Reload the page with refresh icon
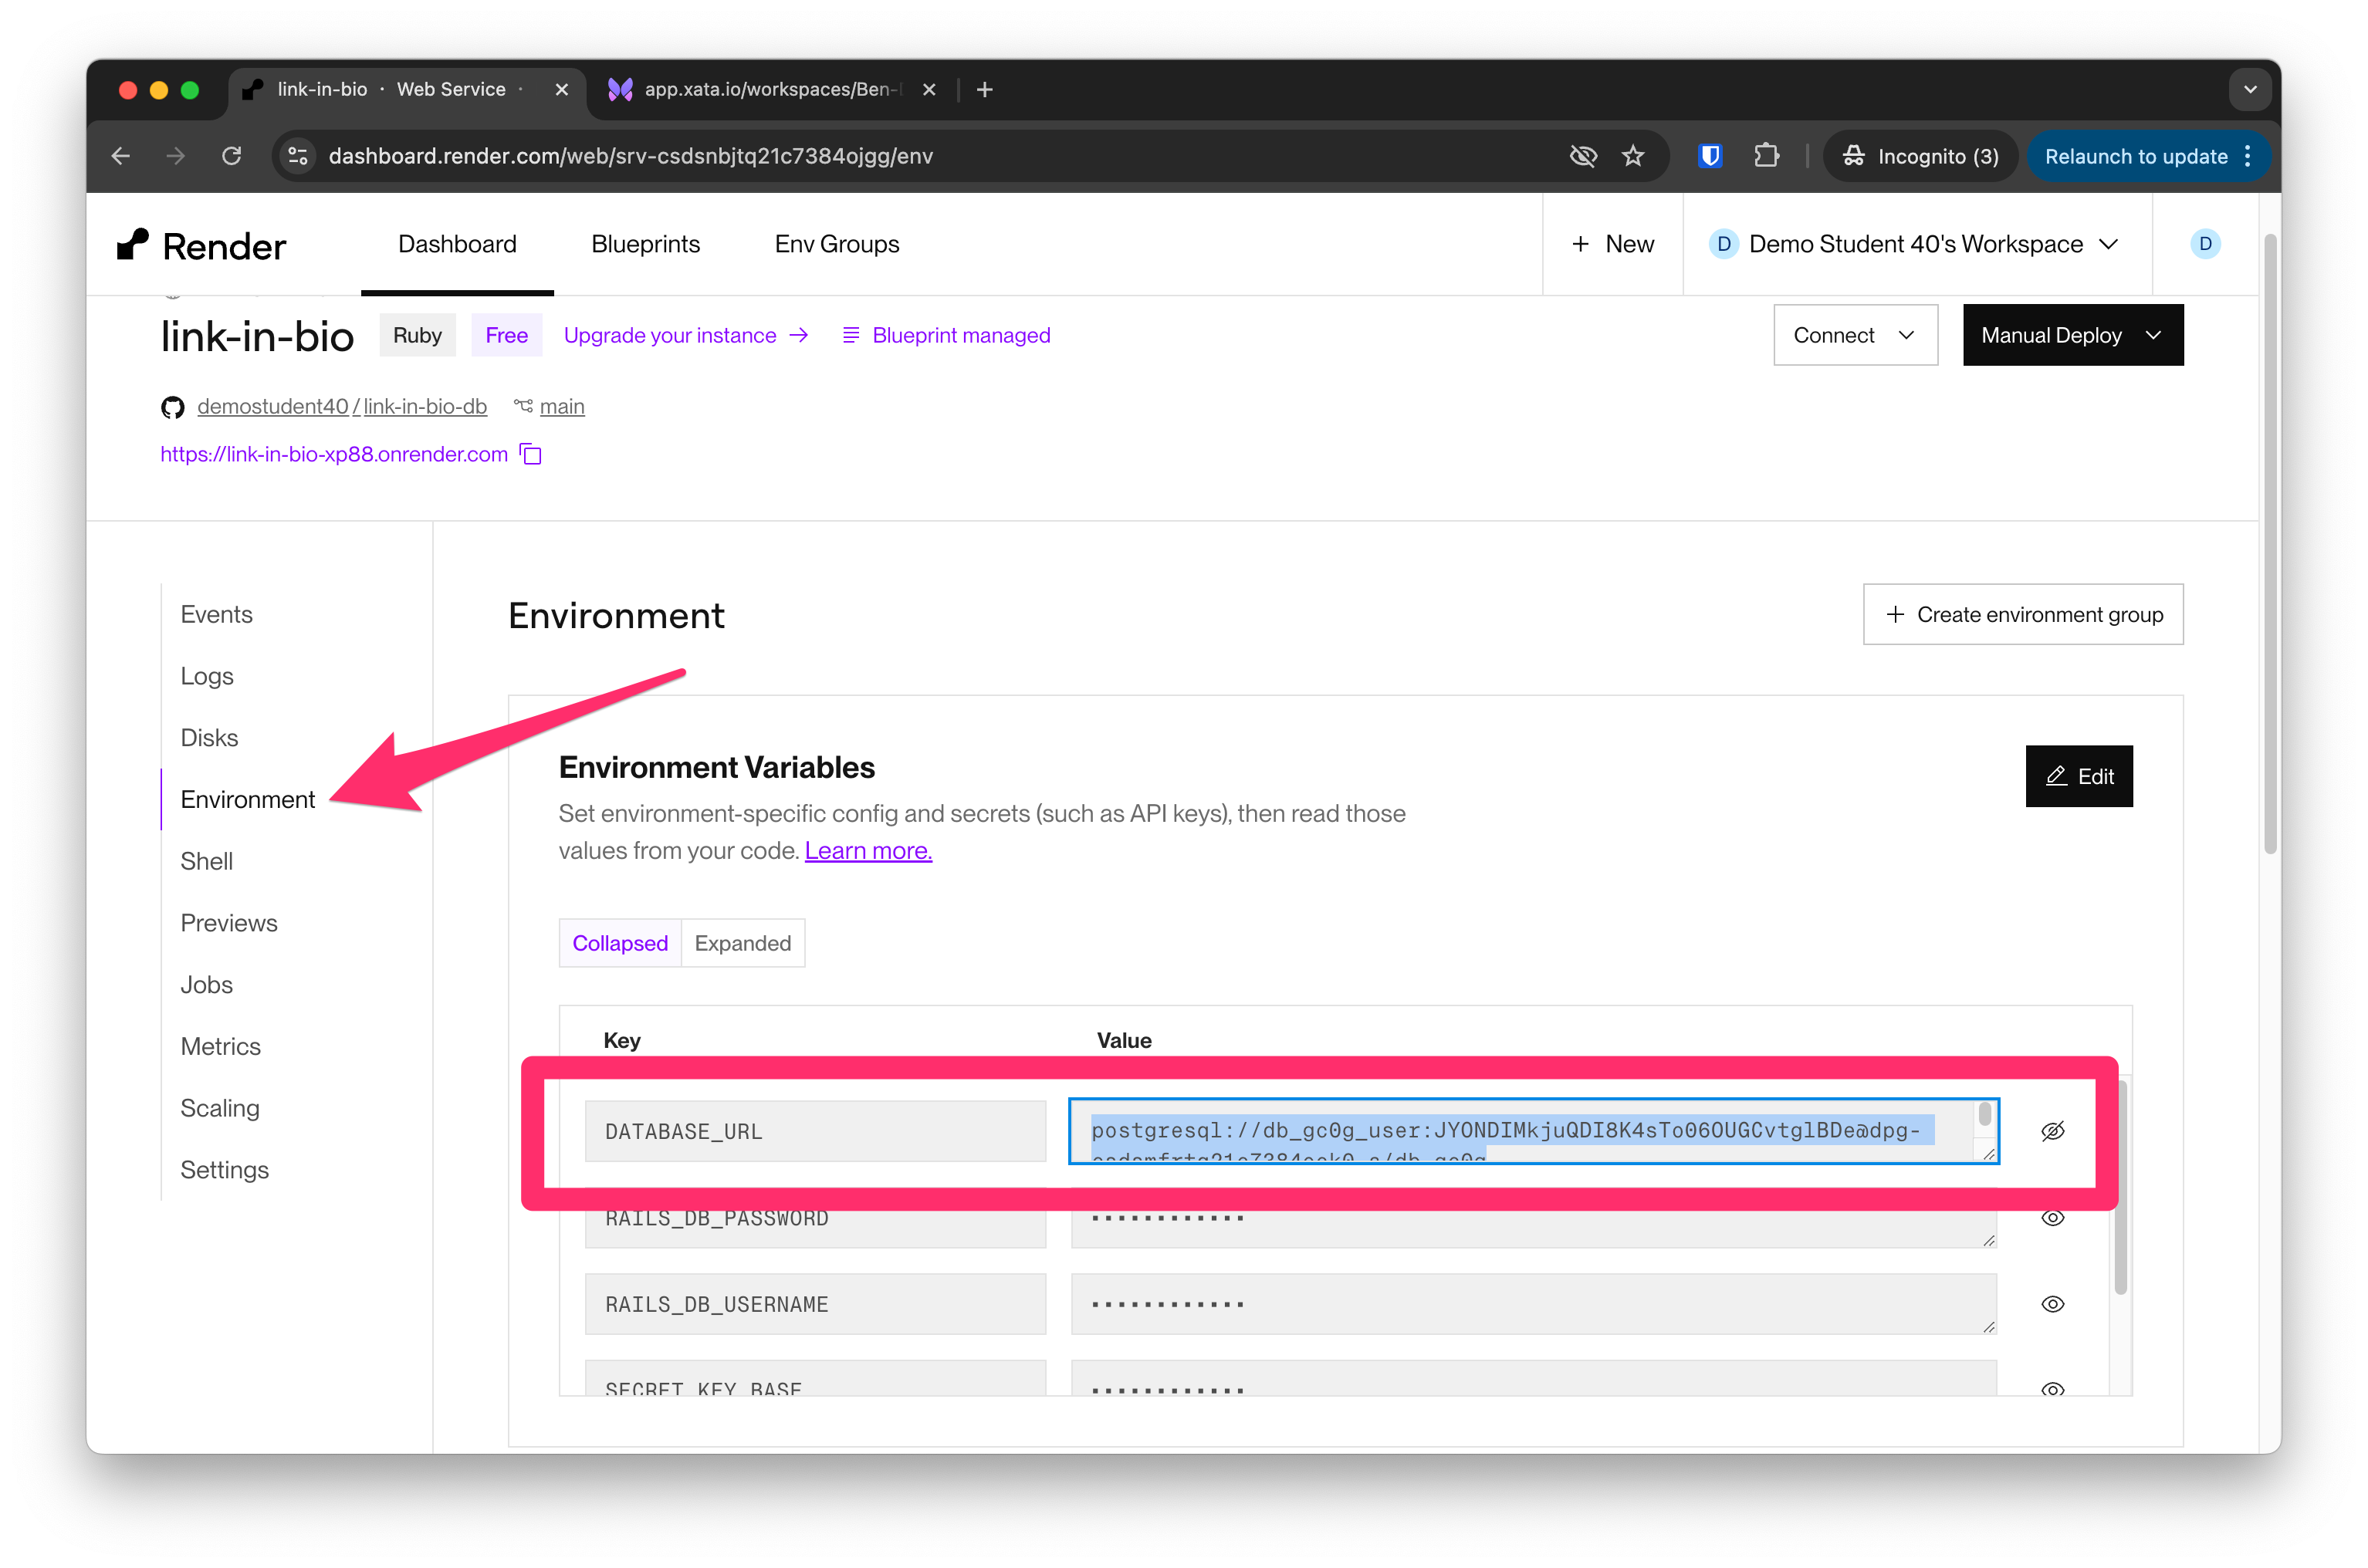 click(x=232, y=156)
